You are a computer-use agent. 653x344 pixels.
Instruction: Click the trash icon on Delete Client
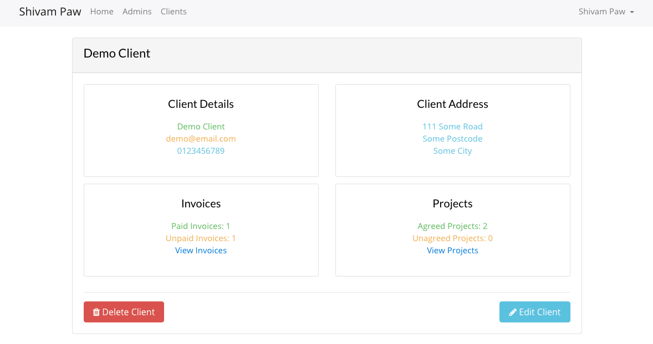pos(96,312)
